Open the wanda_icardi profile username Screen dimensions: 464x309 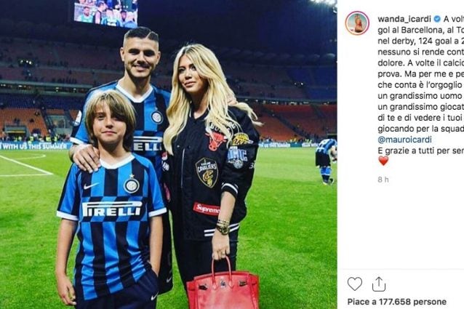[x=404, y=19]
